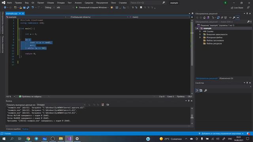Click the Alphabetical sort icon in Properties panel

click(201, 90)
